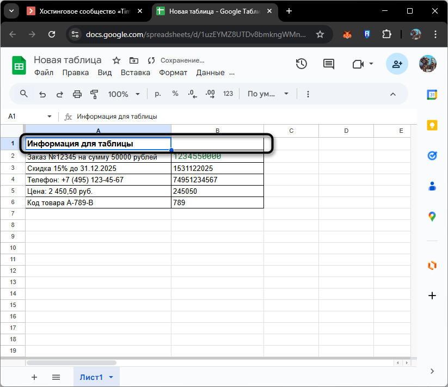Open the font dropdown 'По ум...'
Image resolution: width=448 pixels, height=387 pixels.
[x=268, y=94]
